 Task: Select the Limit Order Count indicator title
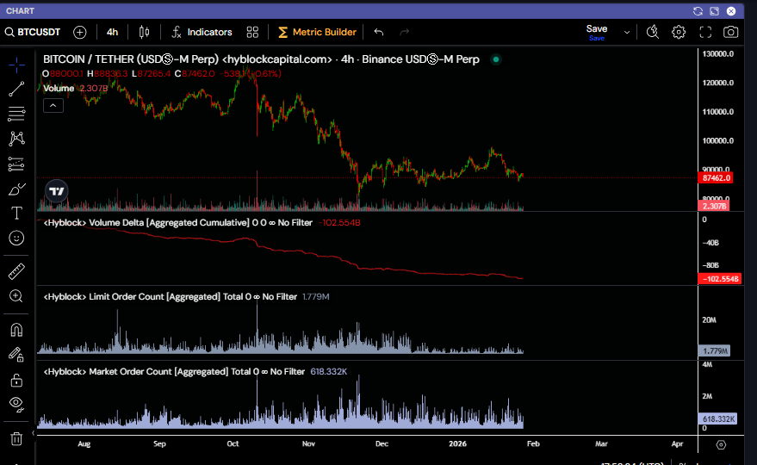(x=170, y=296)
